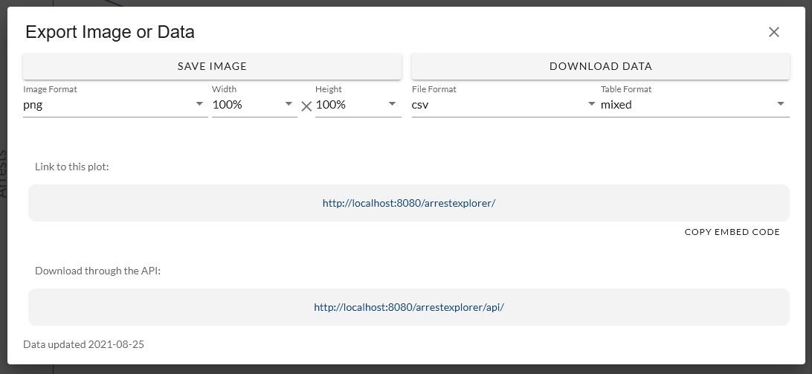The width and height of the screenshot is (812, 374).
Task: Expand the File Format dropdown arrow
Action: pos(592,105)
